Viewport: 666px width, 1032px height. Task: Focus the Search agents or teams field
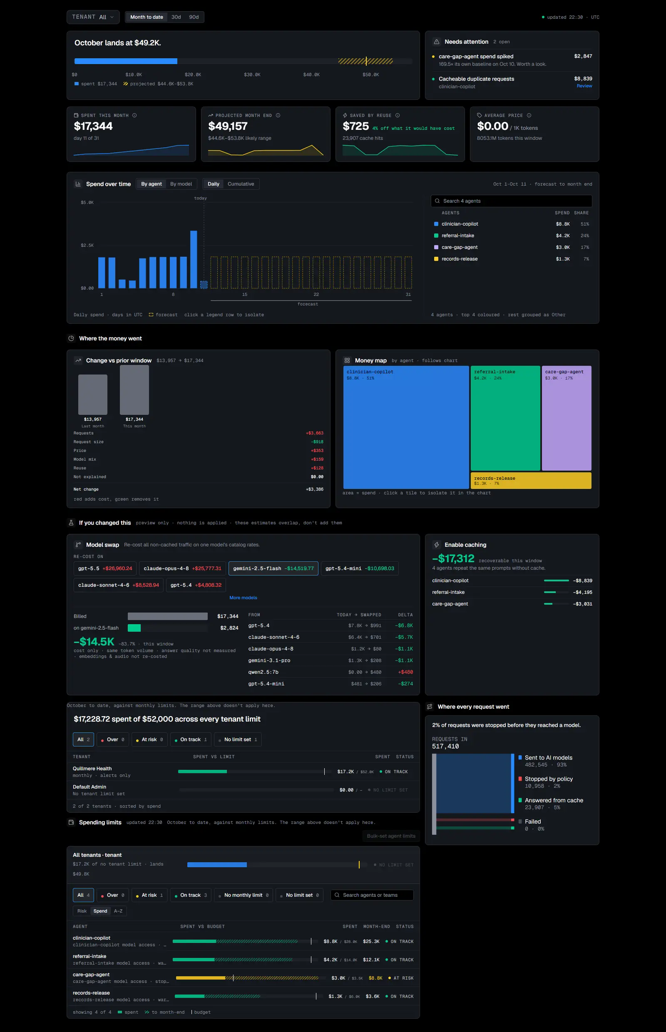click(x=372, y=895)
